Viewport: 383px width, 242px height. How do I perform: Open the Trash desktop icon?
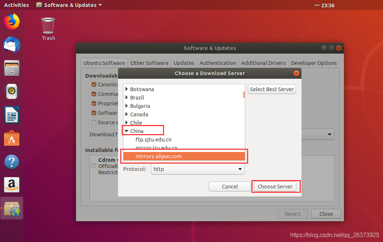tap(48, 29)
